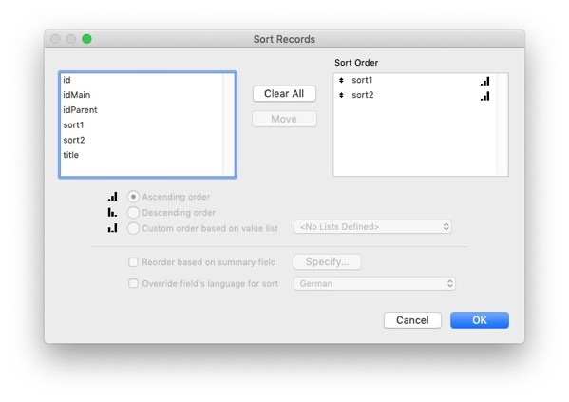Click the Sort Order list scrollbar

pos(503,124)
